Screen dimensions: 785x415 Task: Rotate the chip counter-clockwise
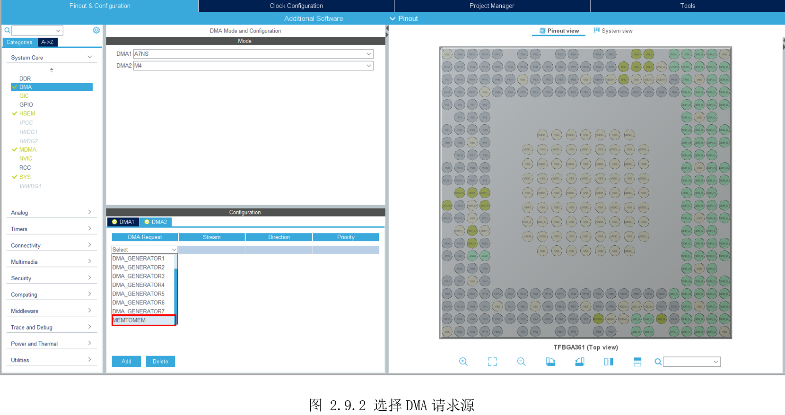coord(579,362)
